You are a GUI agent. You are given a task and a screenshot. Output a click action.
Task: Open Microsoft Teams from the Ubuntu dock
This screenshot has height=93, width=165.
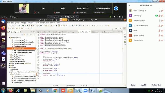3,53
